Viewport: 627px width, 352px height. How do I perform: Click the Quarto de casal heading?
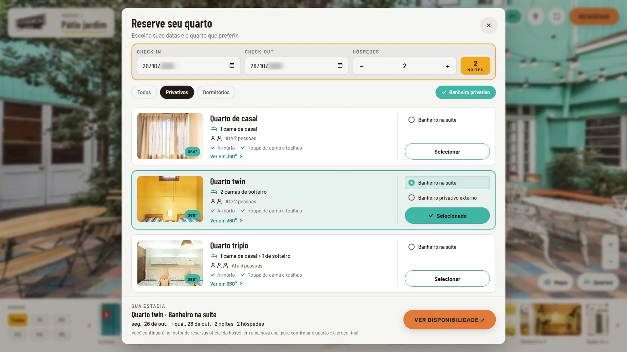[x=234, y=119]
